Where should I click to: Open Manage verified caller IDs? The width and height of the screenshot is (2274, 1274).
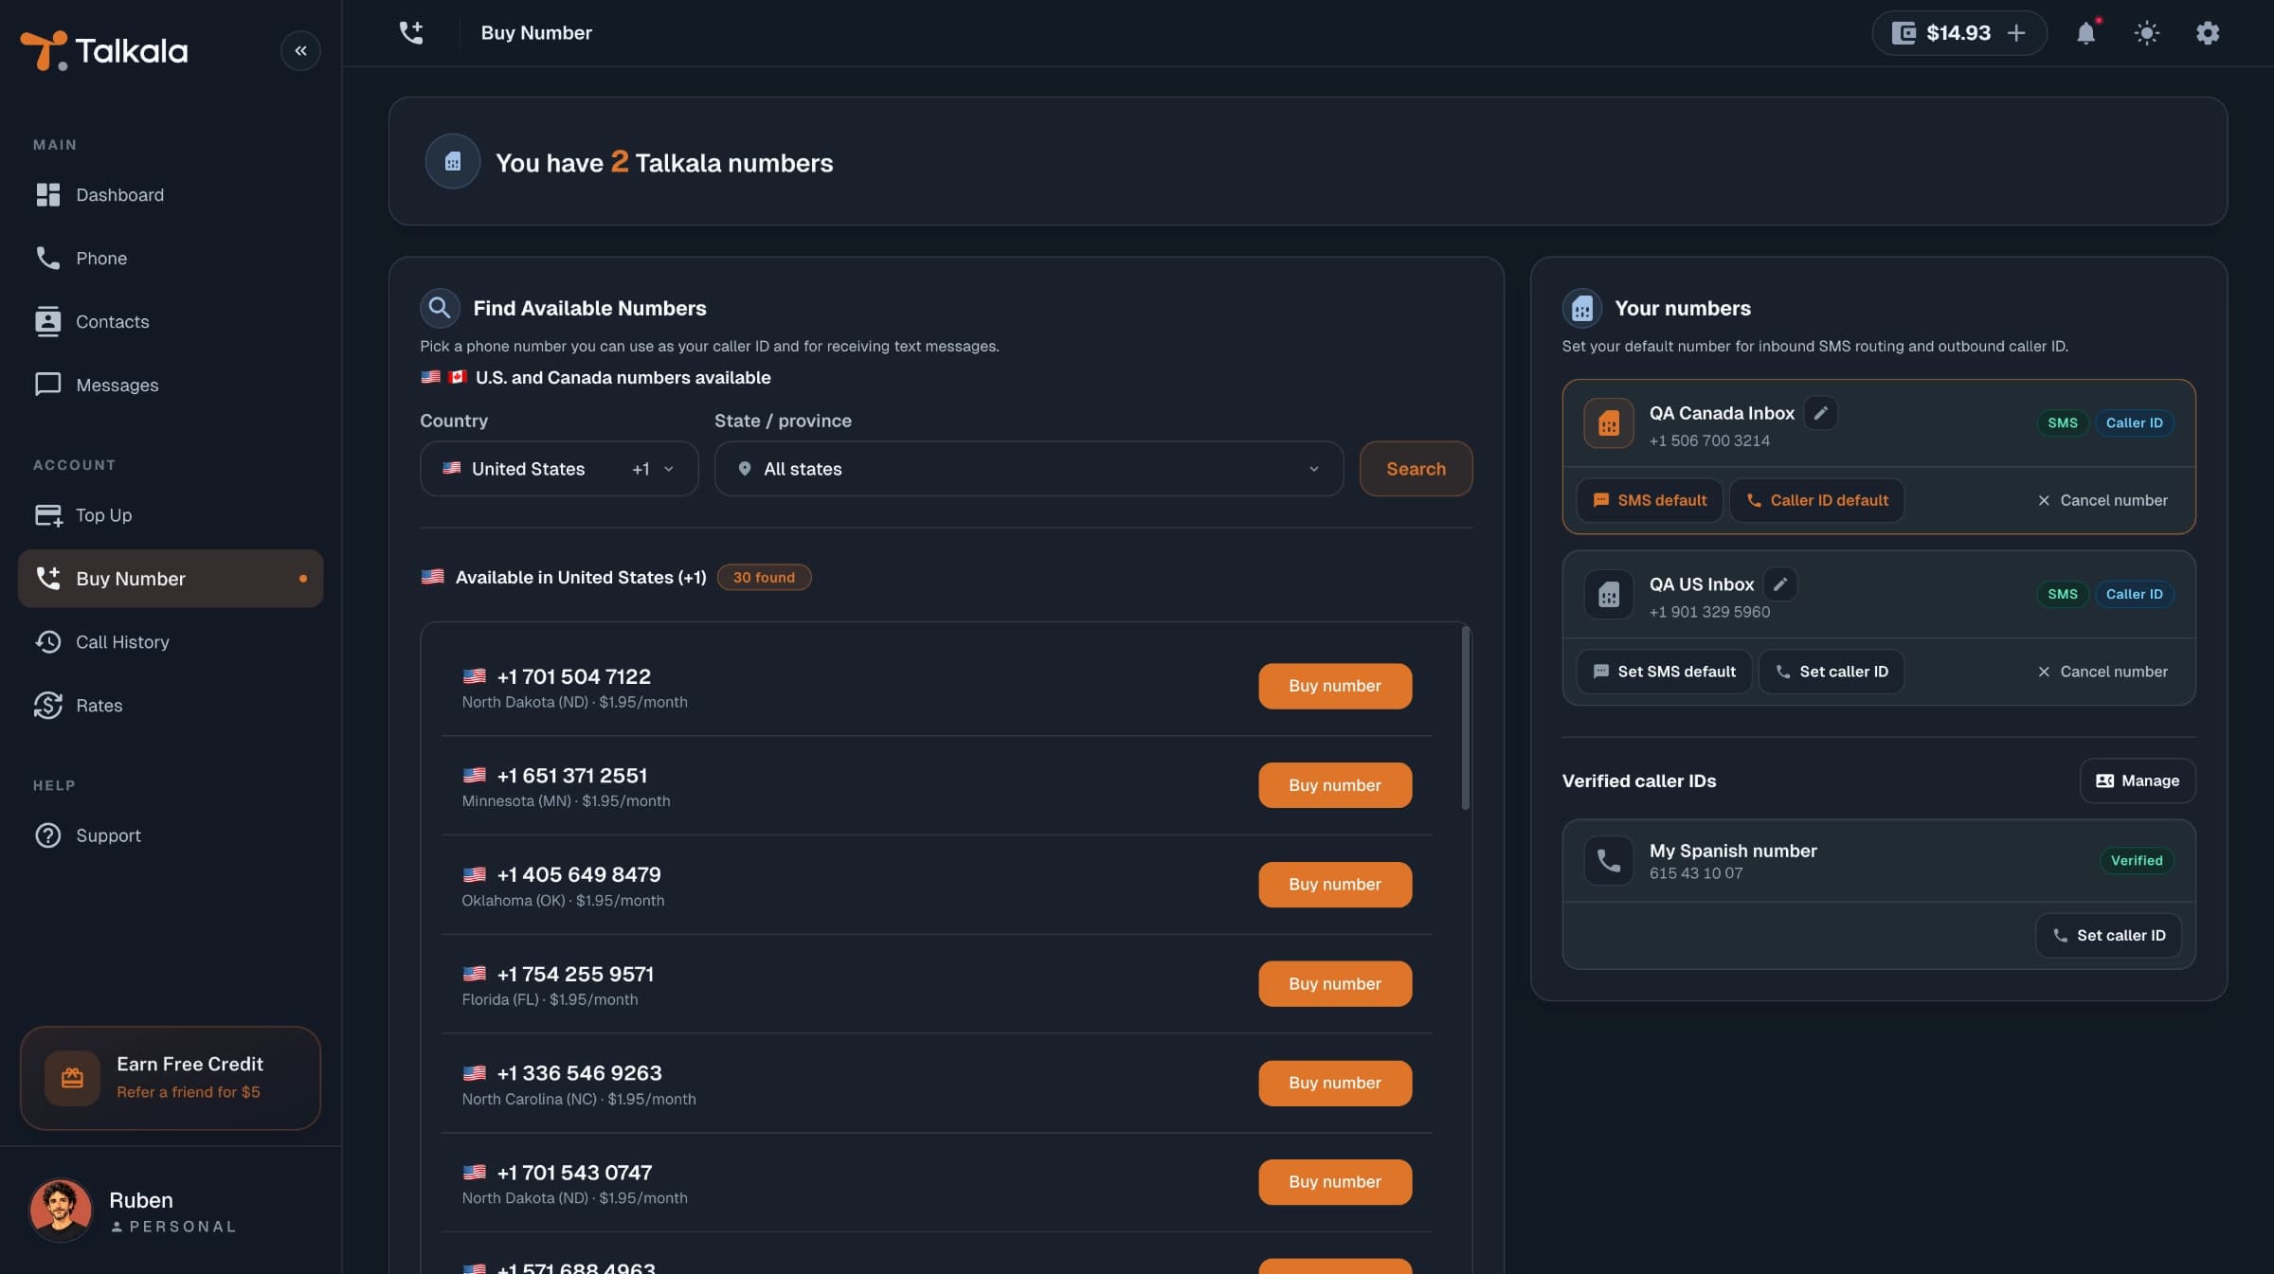(x=2137, y=781)
